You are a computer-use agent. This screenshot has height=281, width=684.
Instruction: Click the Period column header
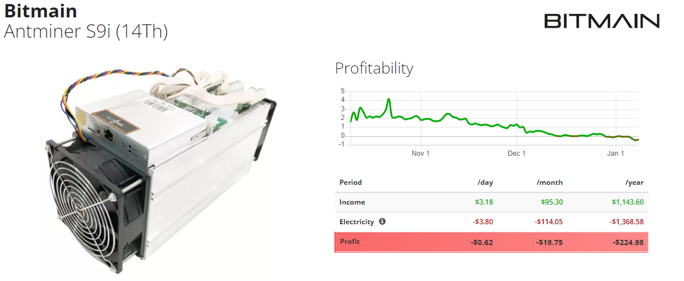click(x=351, y=183)
